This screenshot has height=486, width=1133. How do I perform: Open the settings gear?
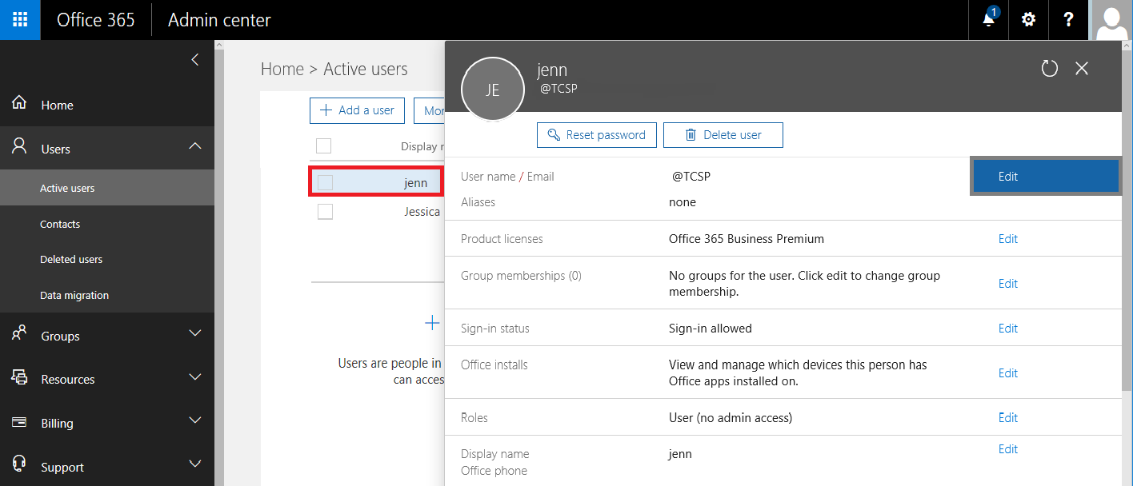[x=1029, y=20]
